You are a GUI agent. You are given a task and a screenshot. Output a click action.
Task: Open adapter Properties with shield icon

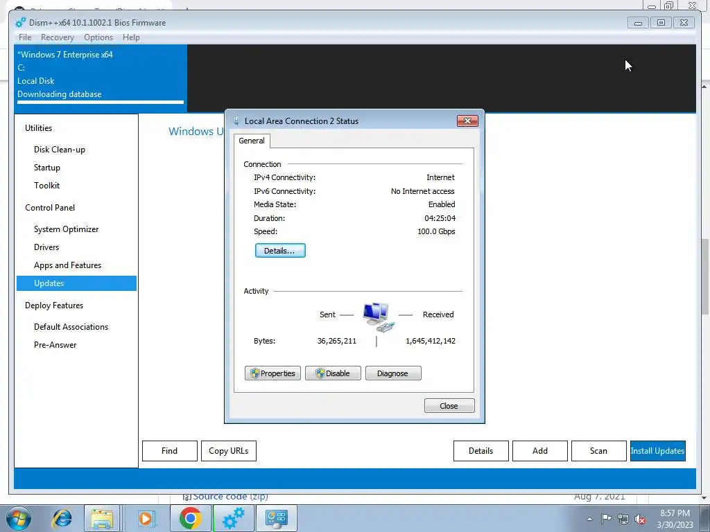pyautogui.click(x=272, y=373)
